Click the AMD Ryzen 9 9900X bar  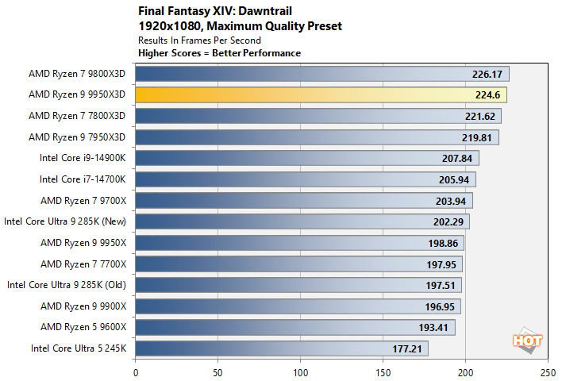298,306
